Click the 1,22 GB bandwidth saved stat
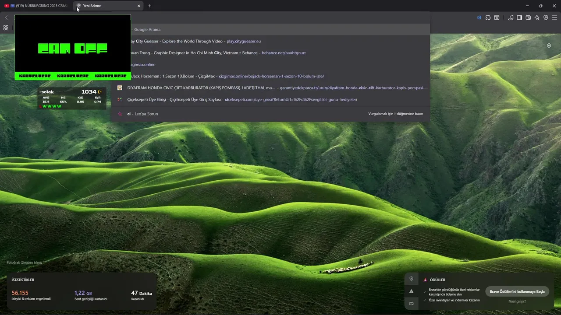This screenshot has height=315, width=561. [x=91, y=295]
